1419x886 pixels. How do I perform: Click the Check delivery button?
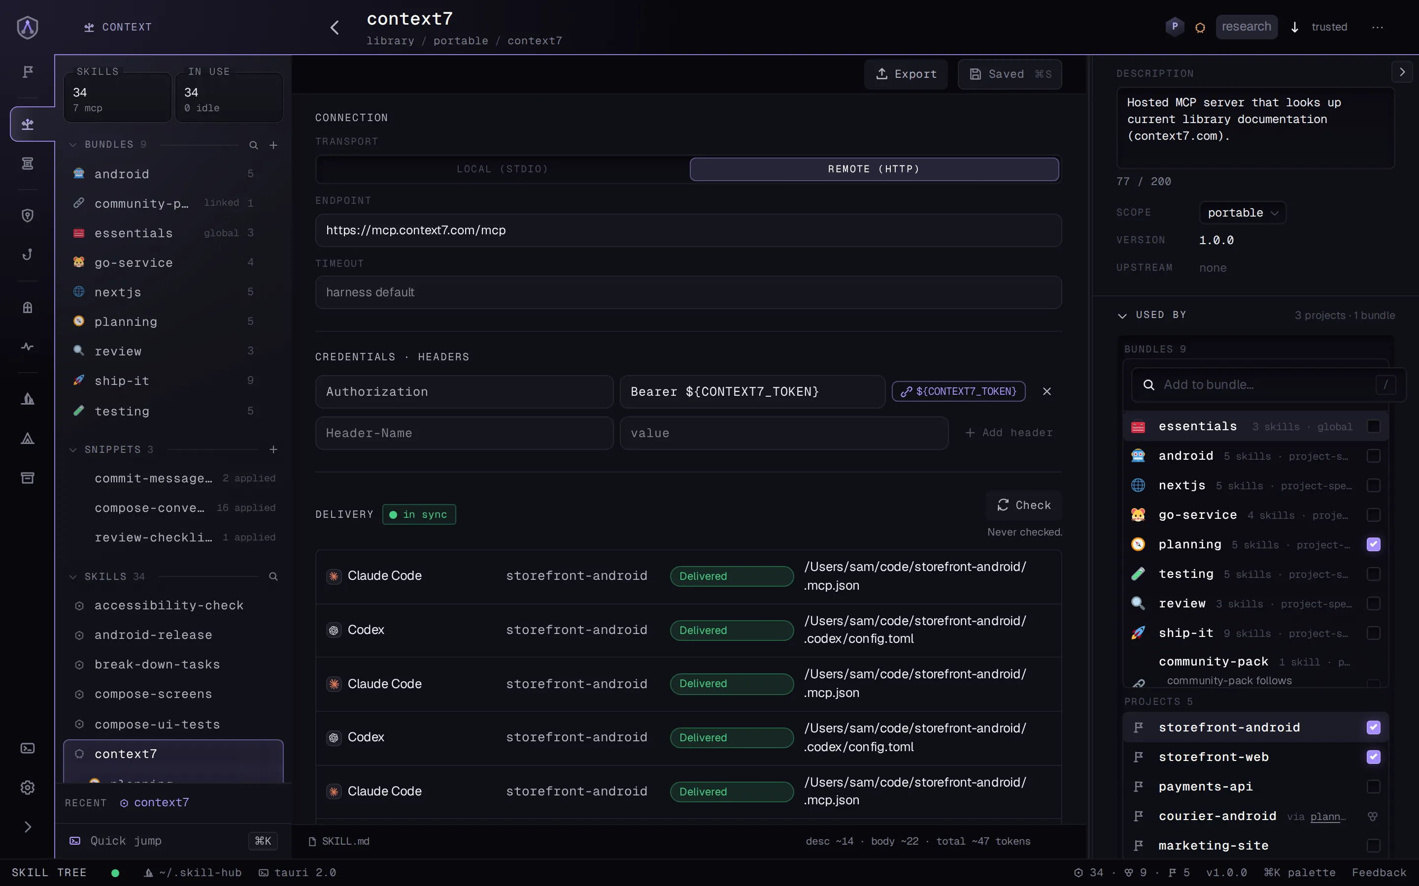point(1024,505)
